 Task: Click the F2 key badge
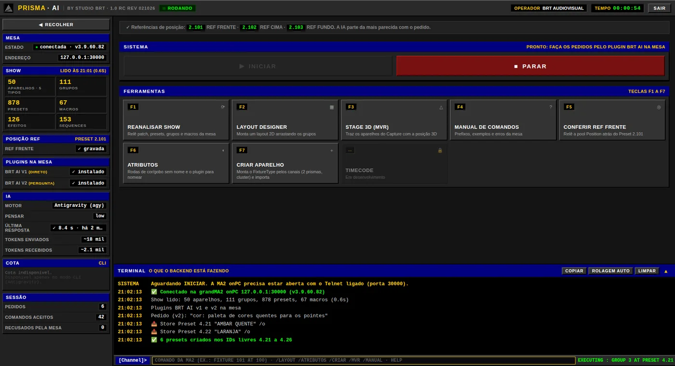coord(242,107)
